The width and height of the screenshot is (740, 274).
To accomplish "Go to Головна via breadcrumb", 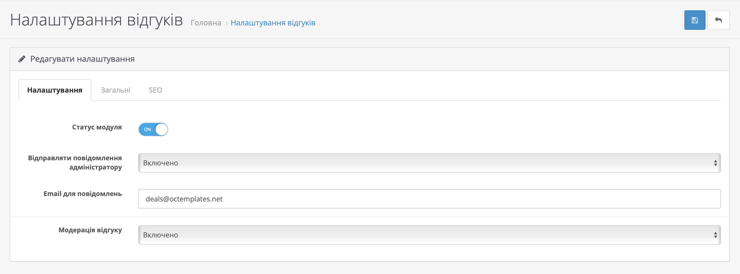I will click(x=206, y=23).
